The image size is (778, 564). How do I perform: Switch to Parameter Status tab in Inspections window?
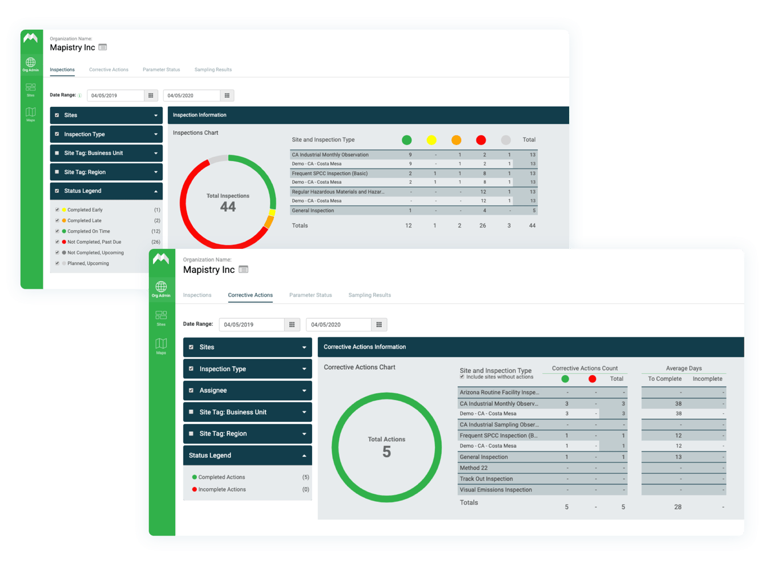click(x=162, y=70)
